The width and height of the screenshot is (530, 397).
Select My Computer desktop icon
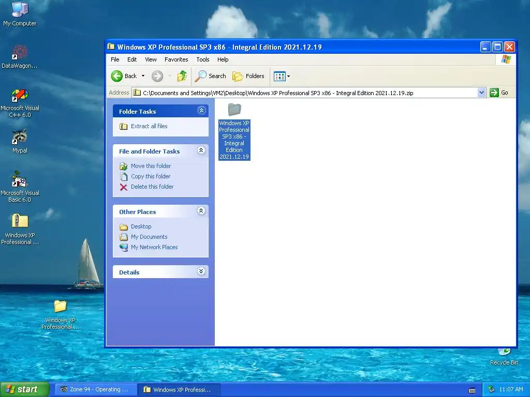20,13
